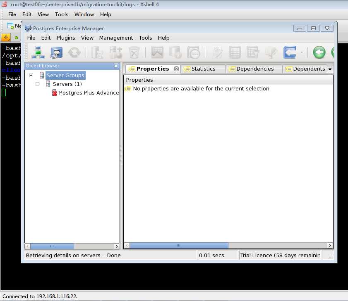Select Postgres Plus Advanced server entry
Image resolution: width=348 pixels, height=301 pixels.
(x=89, y=92)
